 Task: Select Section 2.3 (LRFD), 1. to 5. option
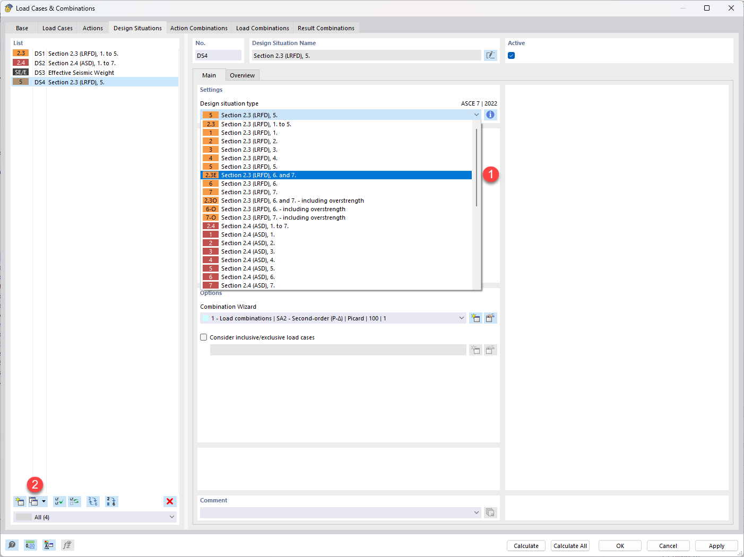(x=336, y=124)
